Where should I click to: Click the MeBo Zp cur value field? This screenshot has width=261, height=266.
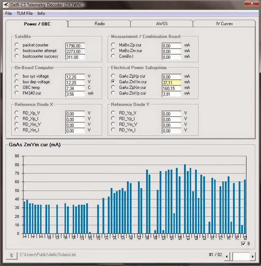click(172, 46)
